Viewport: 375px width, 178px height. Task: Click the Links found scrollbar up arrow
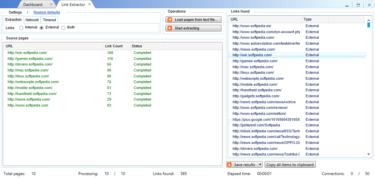(x=369, y=20)
